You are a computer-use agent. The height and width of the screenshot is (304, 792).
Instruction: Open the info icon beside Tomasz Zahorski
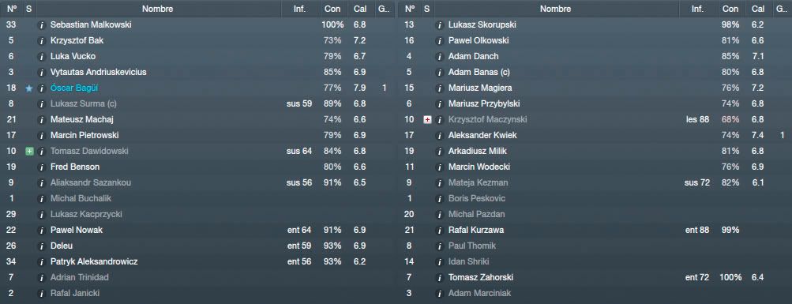440,278
